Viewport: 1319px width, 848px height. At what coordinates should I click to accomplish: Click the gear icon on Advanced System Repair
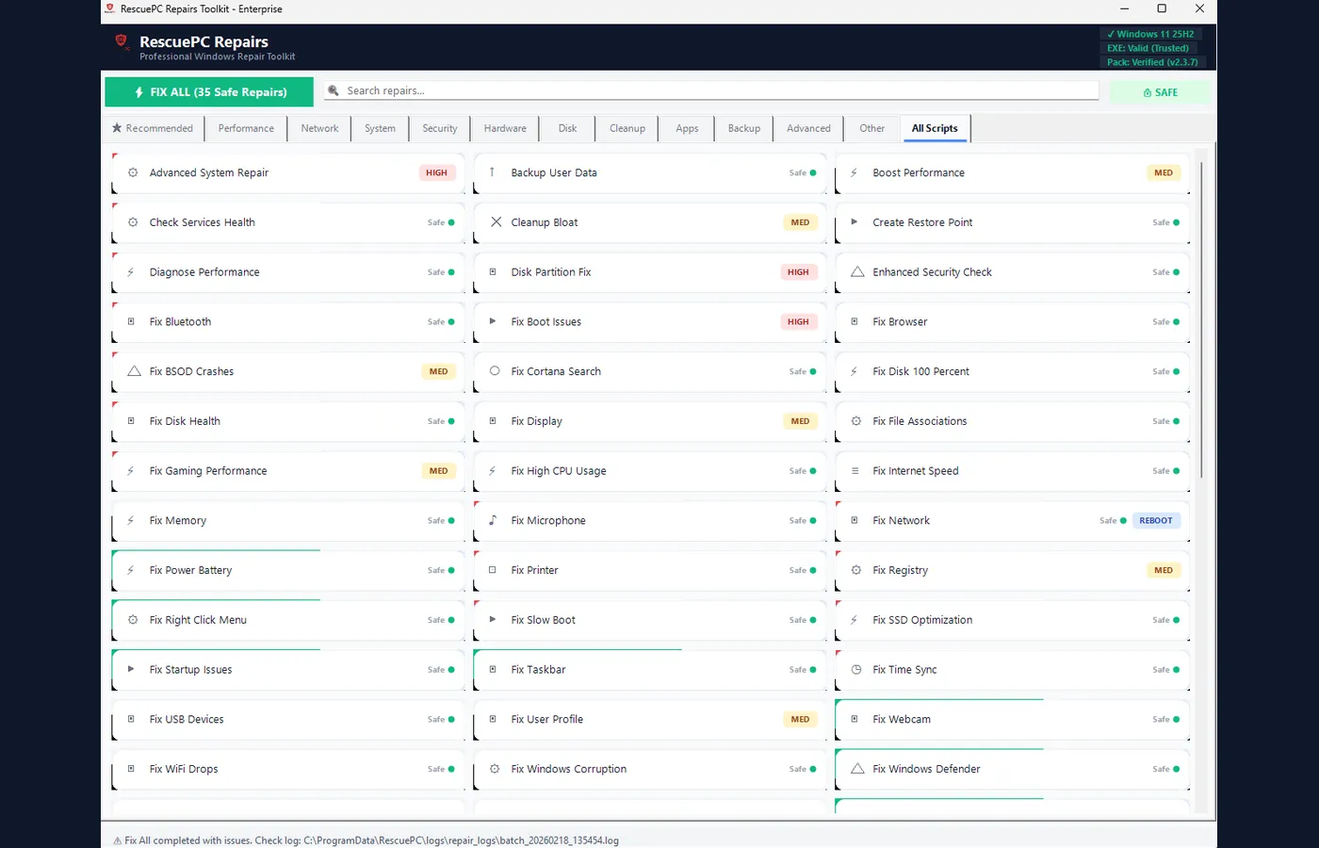pos(133,172)
